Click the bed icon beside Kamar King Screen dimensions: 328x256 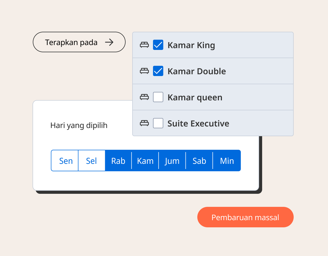point(144,45)
